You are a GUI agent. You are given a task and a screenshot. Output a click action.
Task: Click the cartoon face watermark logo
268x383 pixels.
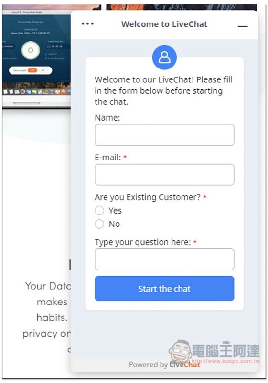click(x=180, y=351)
